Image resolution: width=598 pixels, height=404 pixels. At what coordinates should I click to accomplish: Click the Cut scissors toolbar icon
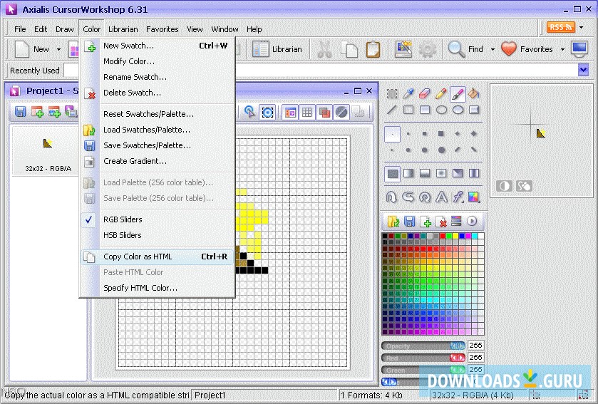click(x=324, y=50)
